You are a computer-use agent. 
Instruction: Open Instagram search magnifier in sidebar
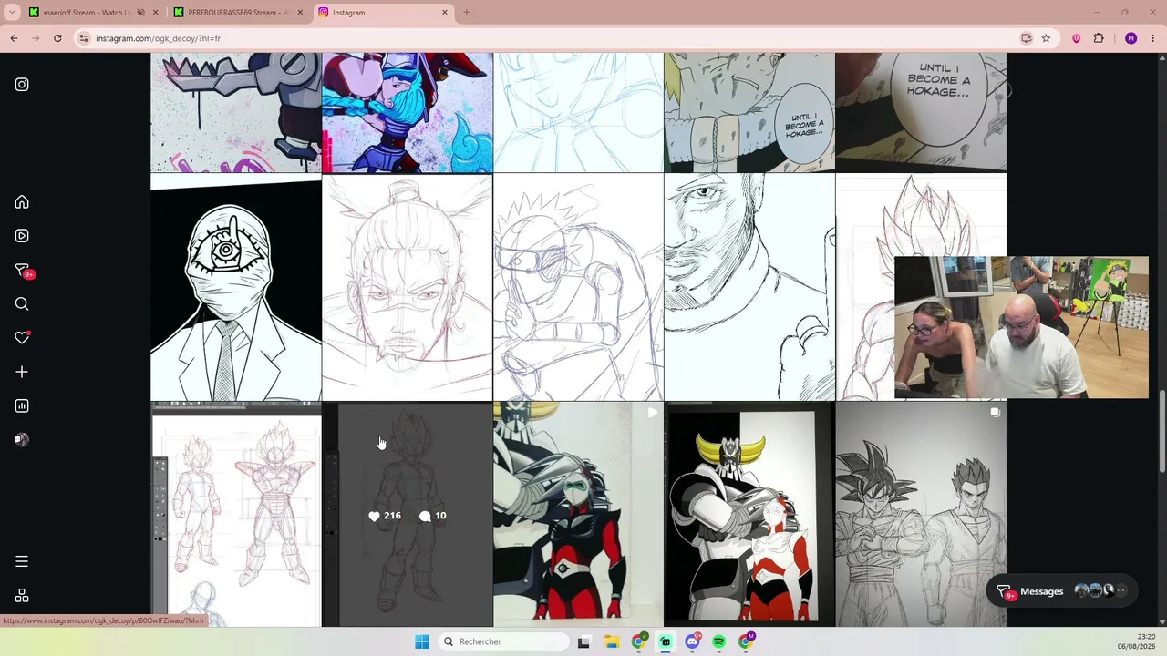[22, 304]
